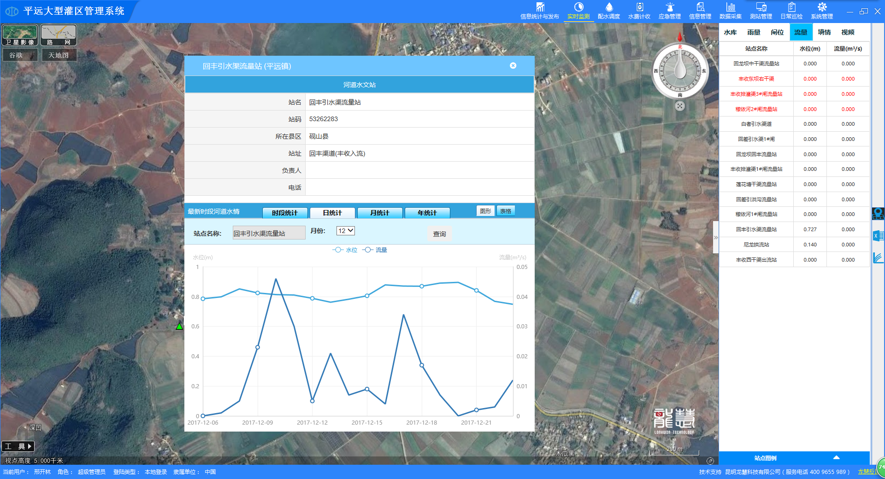This screenshot has width=885, height=479.
Task: Select the 时段统计 tab
Action: click(285, 213)
